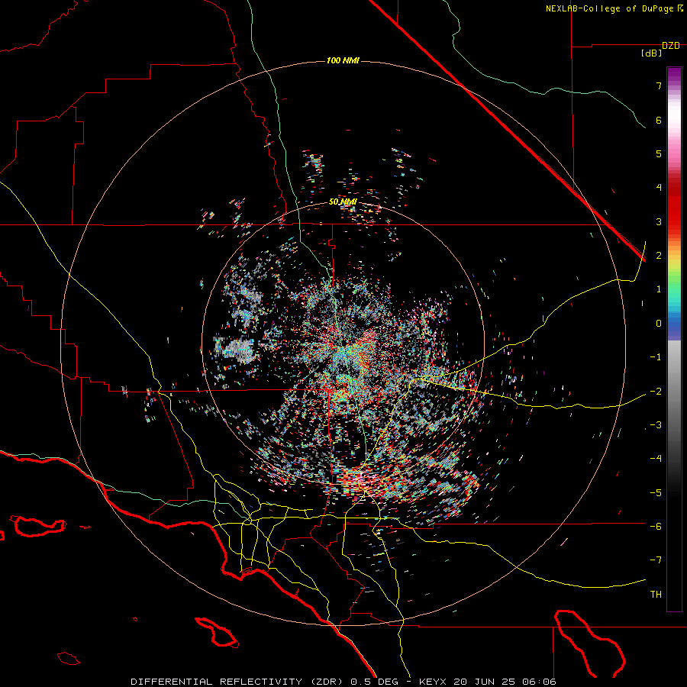Select the -2 tick on the color scale

coord(656,392)
